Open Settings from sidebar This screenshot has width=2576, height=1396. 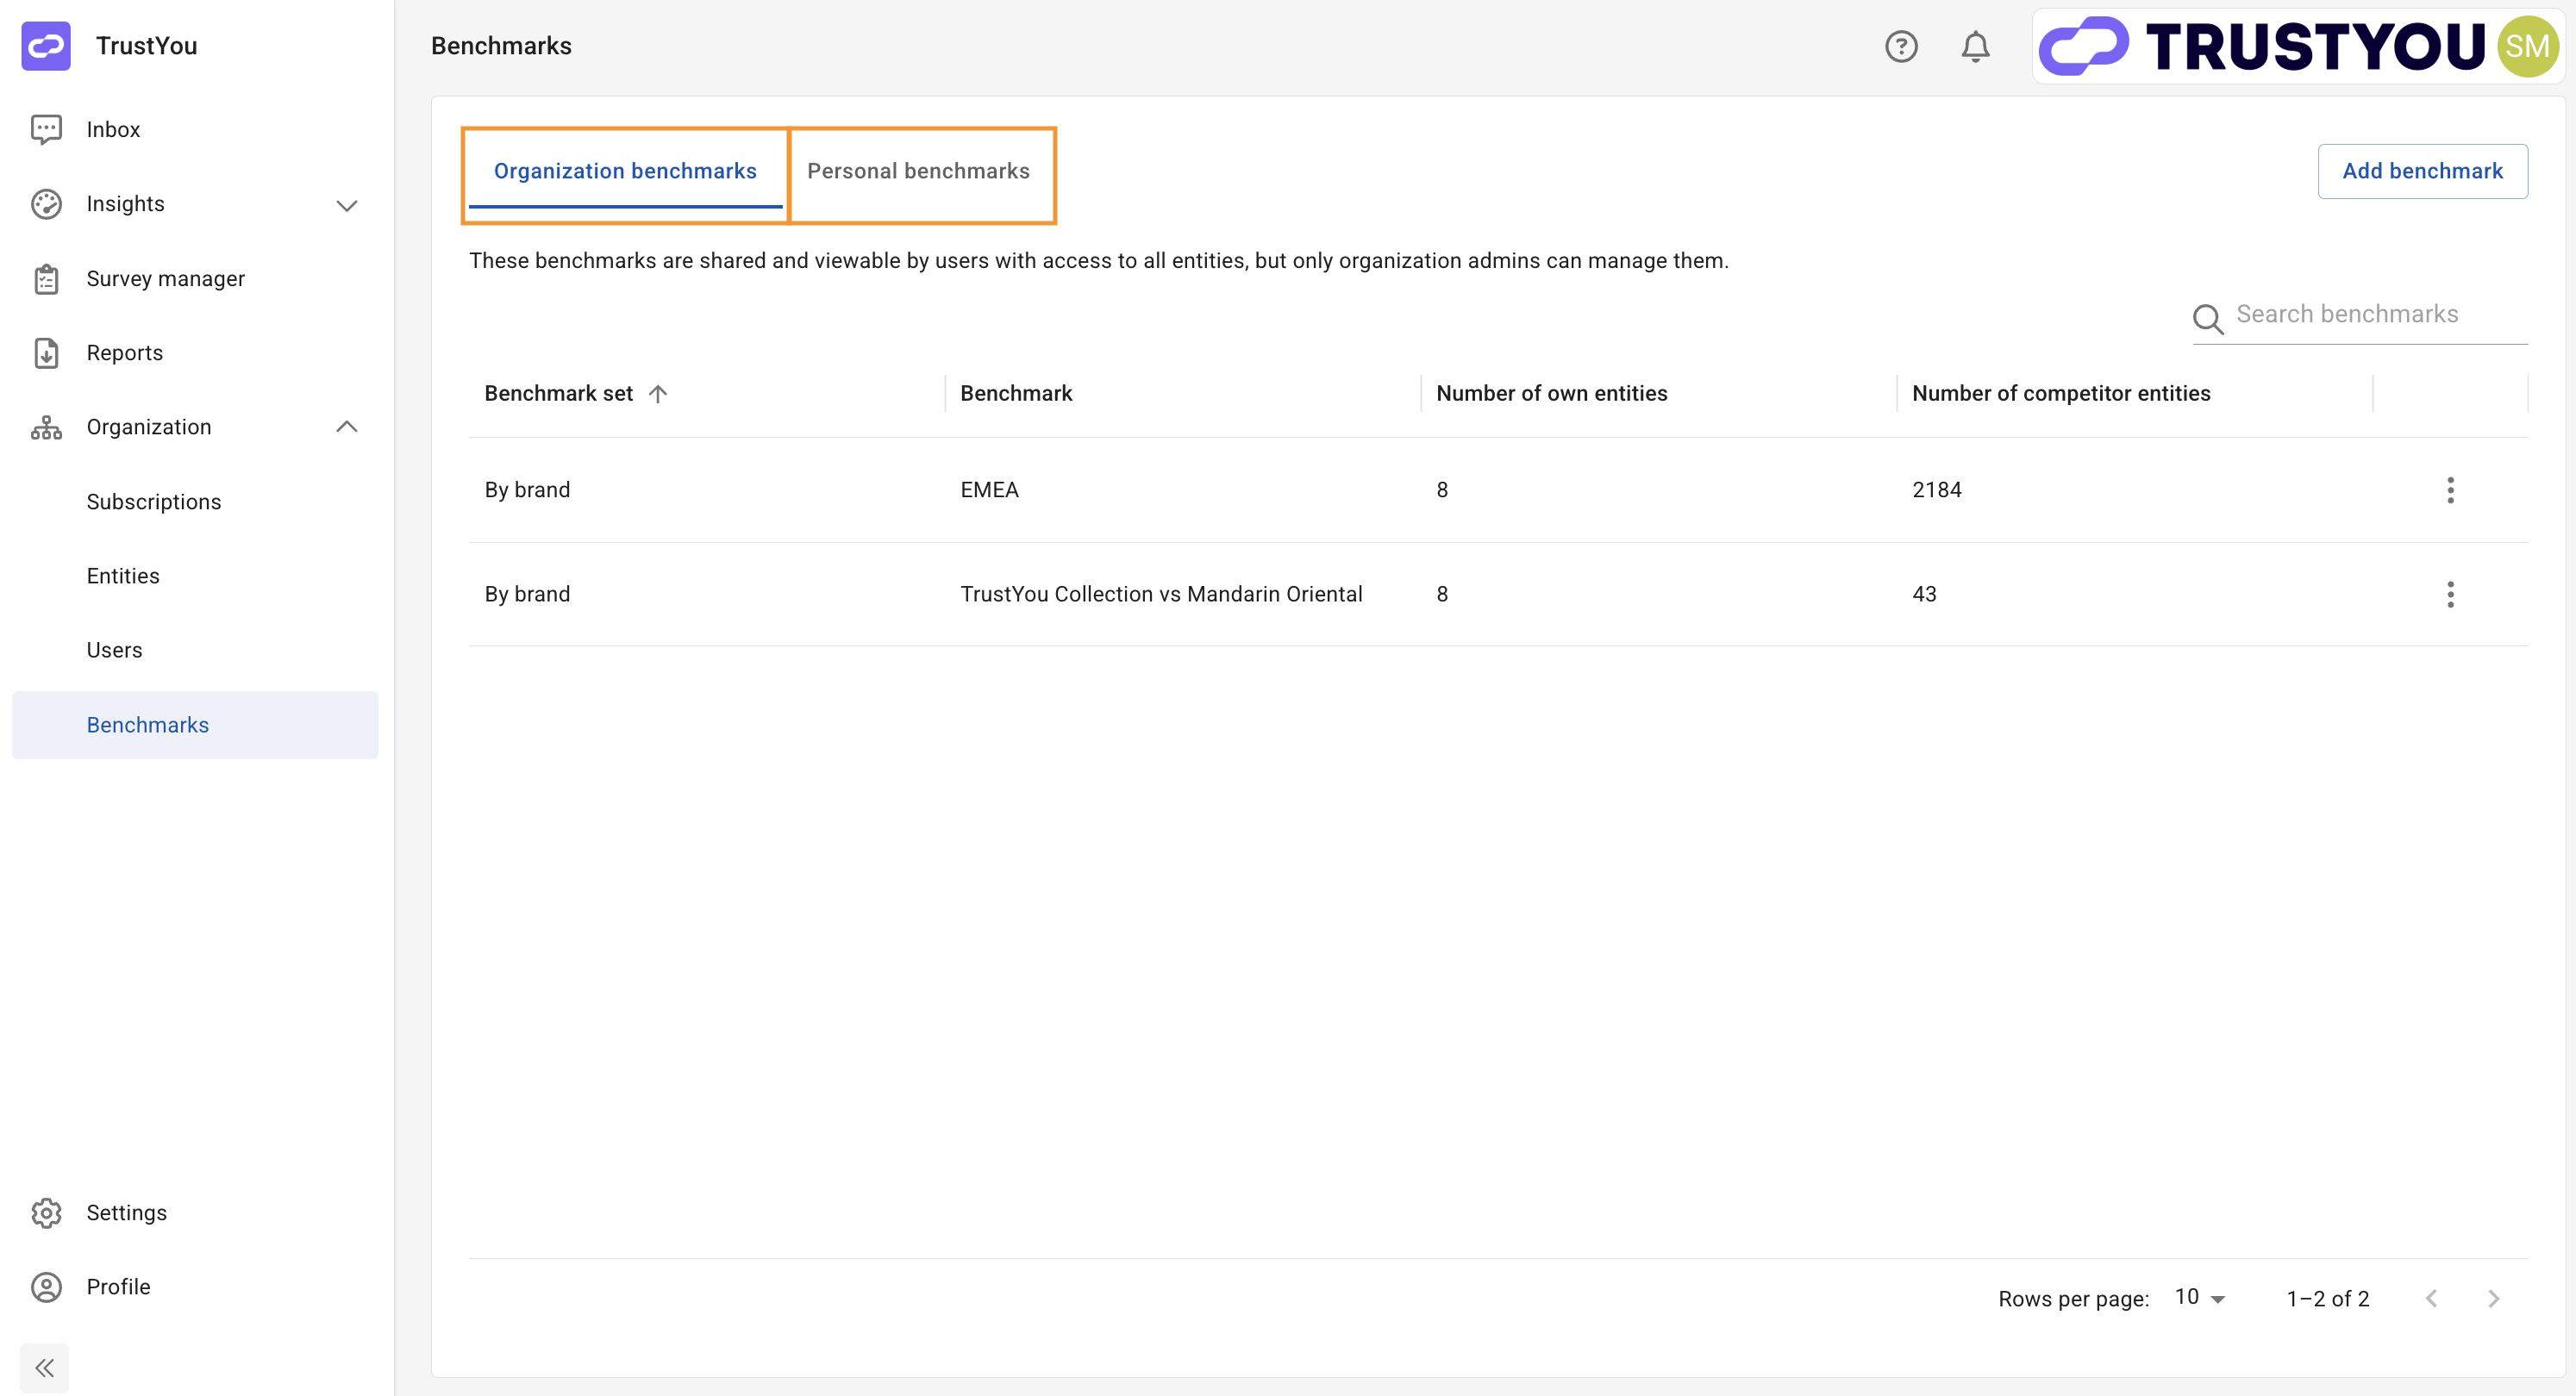tap(195, 1212)
